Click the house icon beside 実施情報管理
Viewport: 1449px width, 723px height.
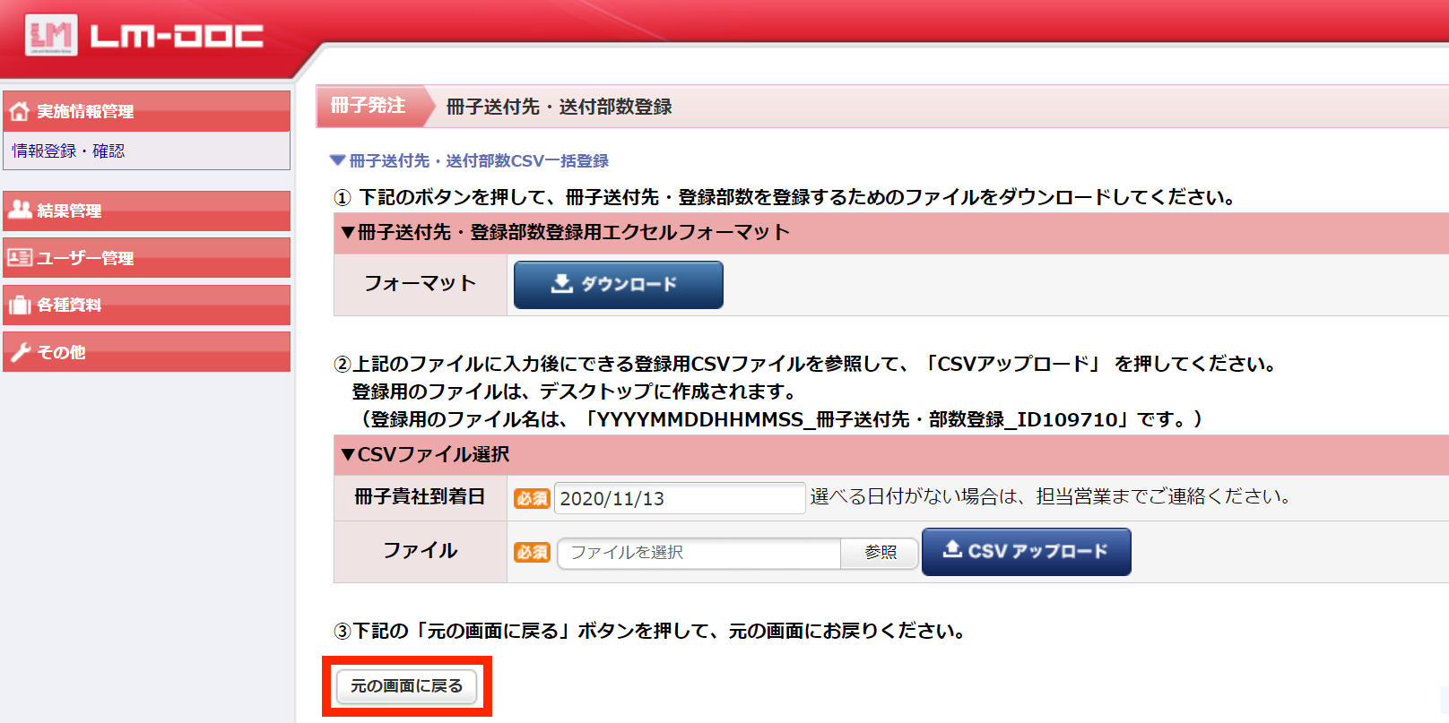[x=19, y=112]
